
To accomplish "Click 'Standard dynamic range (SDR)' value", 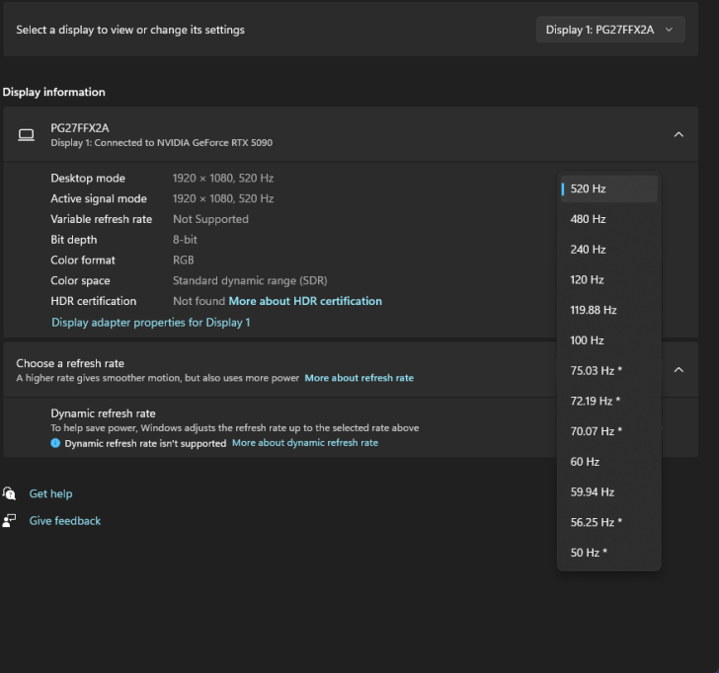I will (x=250, y=281).
